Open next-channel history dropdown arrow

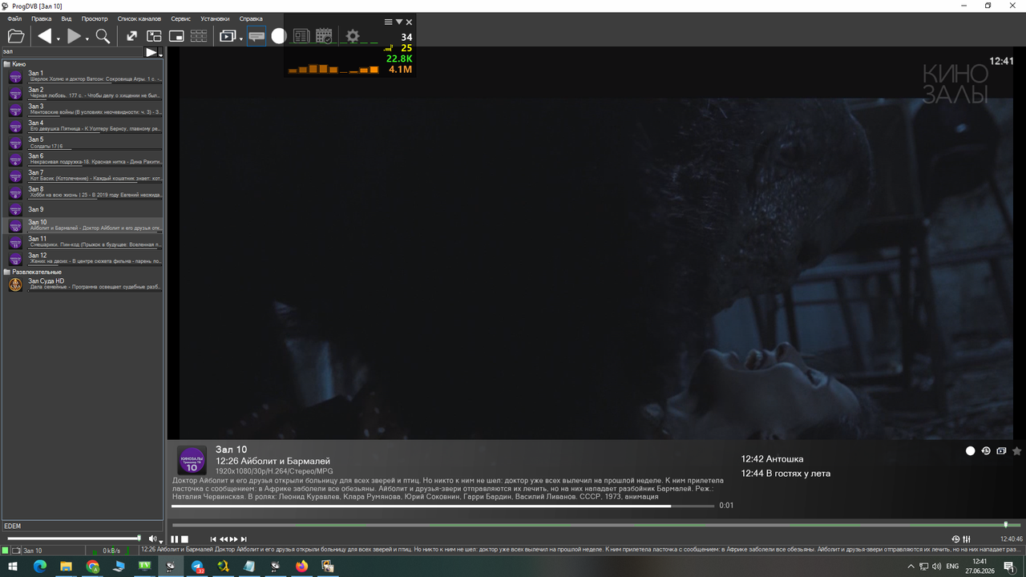click(x=87, y=39)
